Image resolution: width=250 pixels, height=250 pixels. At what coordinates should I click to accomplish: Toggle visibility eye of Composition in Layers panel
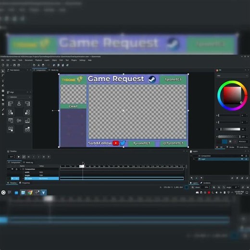tap(242, 156)
